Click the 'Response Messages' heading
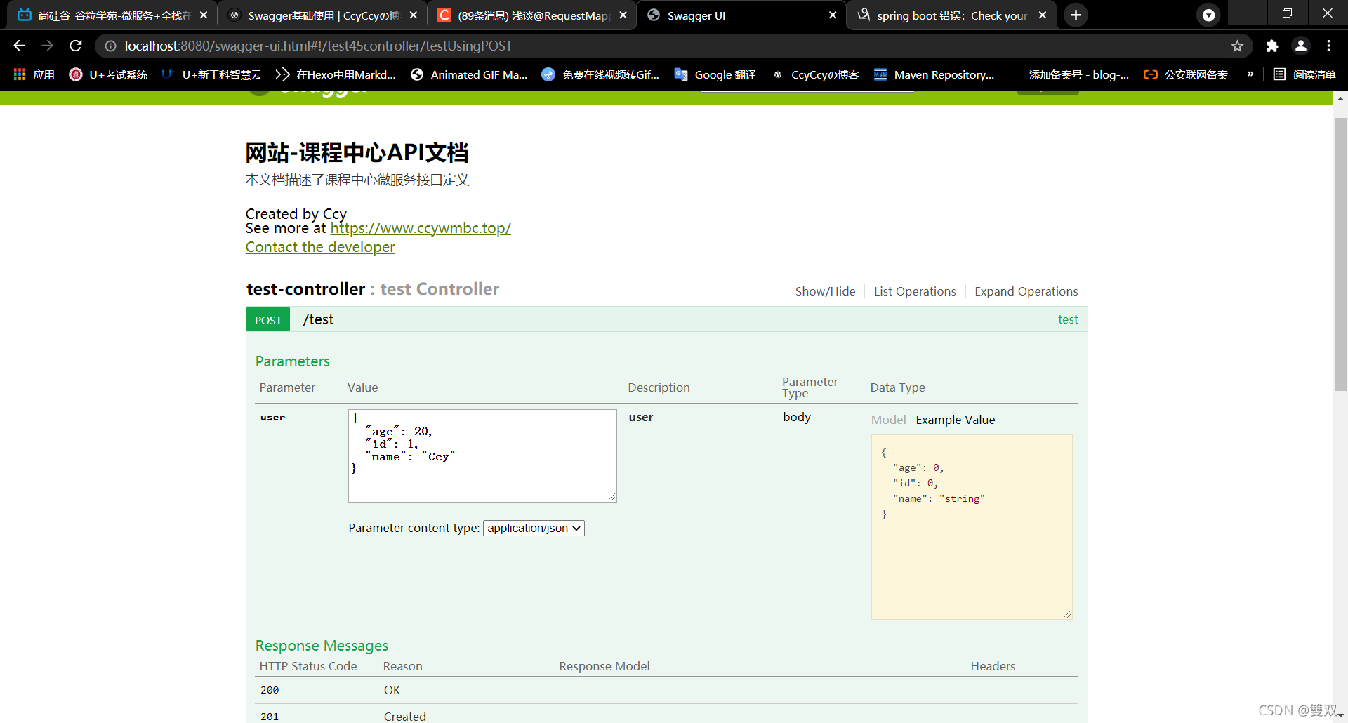Screen dimensions: 1348x723 [x=322, y=646]
